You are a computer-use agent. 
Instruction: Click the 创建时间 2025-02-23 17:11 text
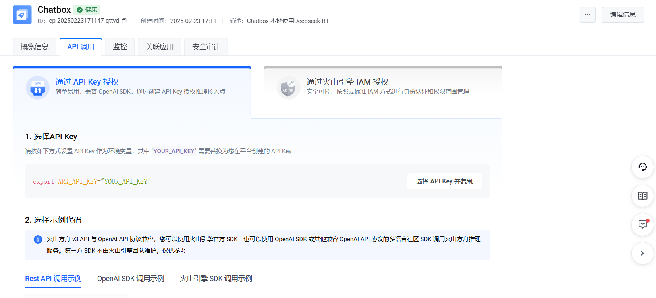pyautogui.click(x=178, y=21)
